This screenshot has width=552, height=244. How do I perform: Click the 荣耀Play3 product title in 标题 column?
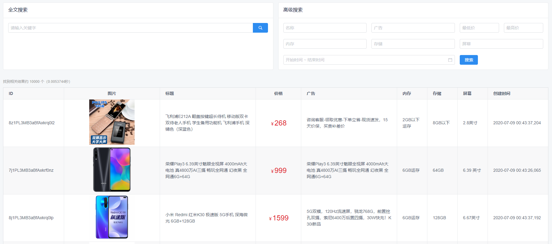click(x=207, y=170)
